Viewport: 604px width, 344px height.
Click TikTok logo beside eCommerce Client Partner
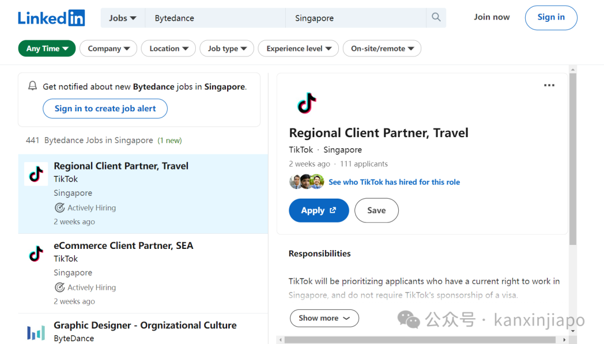36,254
